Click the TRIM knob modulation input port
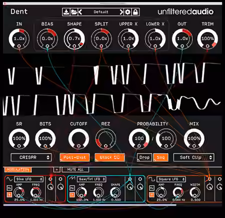 click(x=207, y=46)
